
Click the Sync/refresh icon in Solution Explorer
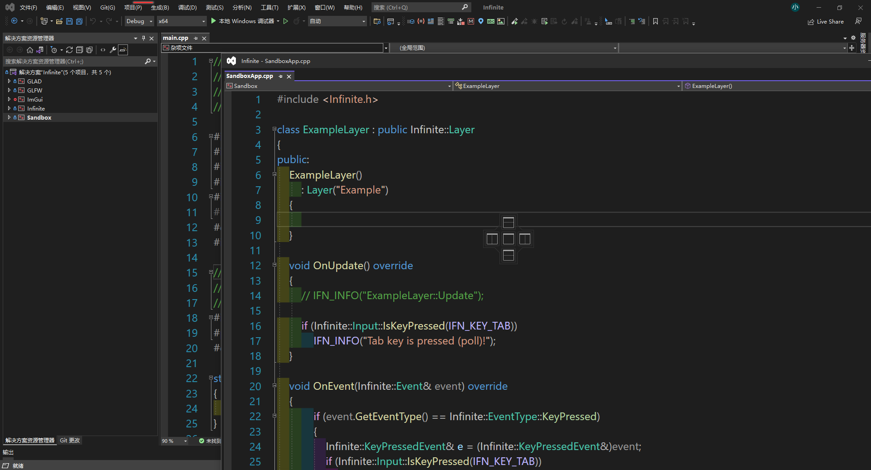pyautogui.click(x=69, y=50)
